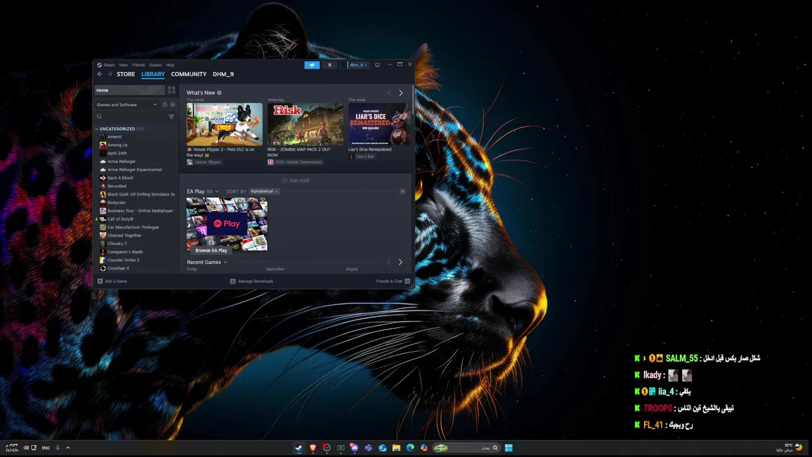Click the microphone icon in system tray
The width and height of the screenshot is (812, 457).
coord(58,448)
